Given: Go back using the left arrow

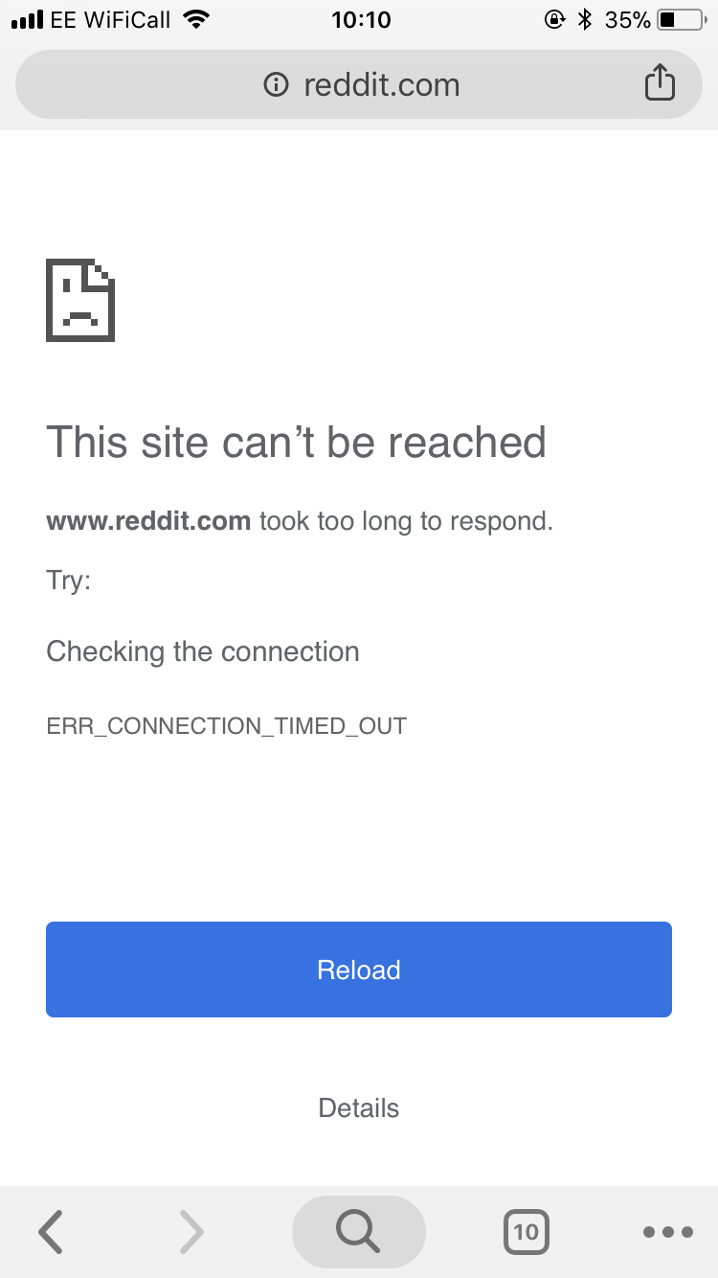Looking at the screenshot, I should [51, 1231].
